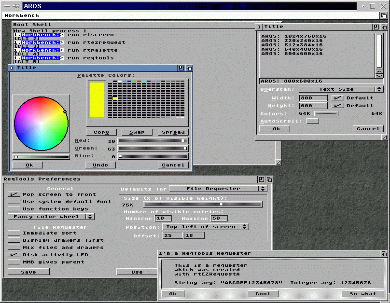This screenshot has width=390, height=303.
Task: Click Undo in palette window
Action: 100,165
